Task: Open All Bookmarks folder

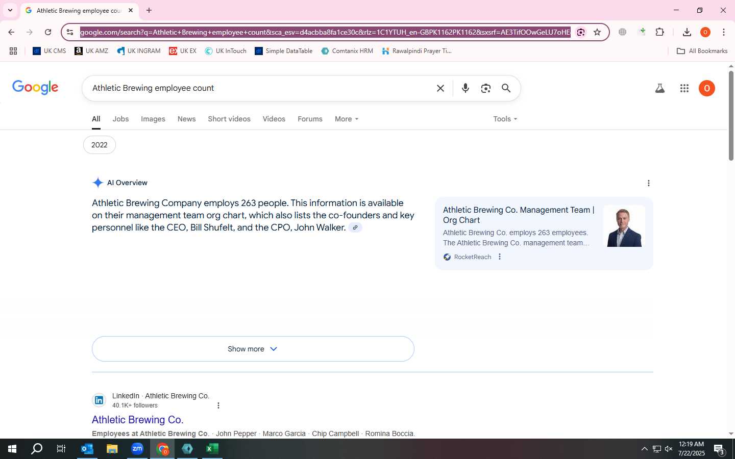Action: coord(702,51)
